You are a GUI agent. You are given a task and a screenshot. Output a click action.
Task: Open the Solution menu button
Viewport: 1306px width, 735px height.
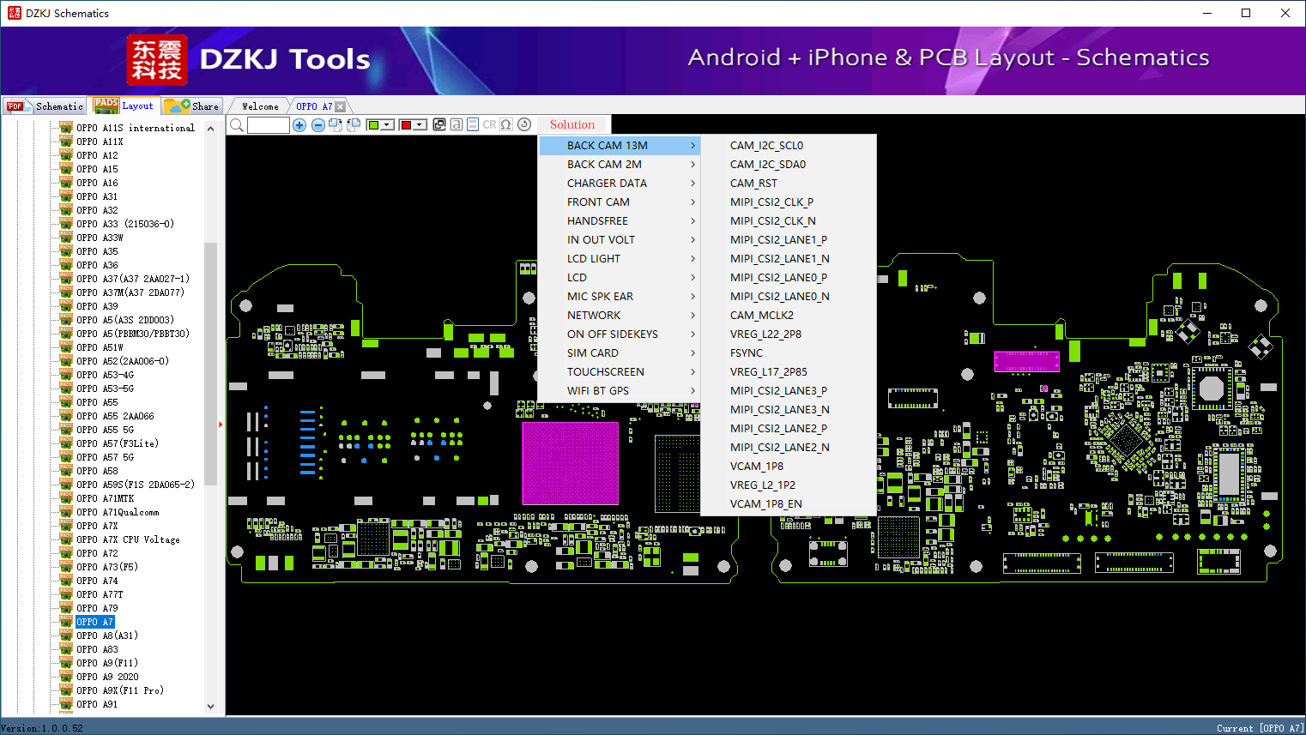click(572, 124)
